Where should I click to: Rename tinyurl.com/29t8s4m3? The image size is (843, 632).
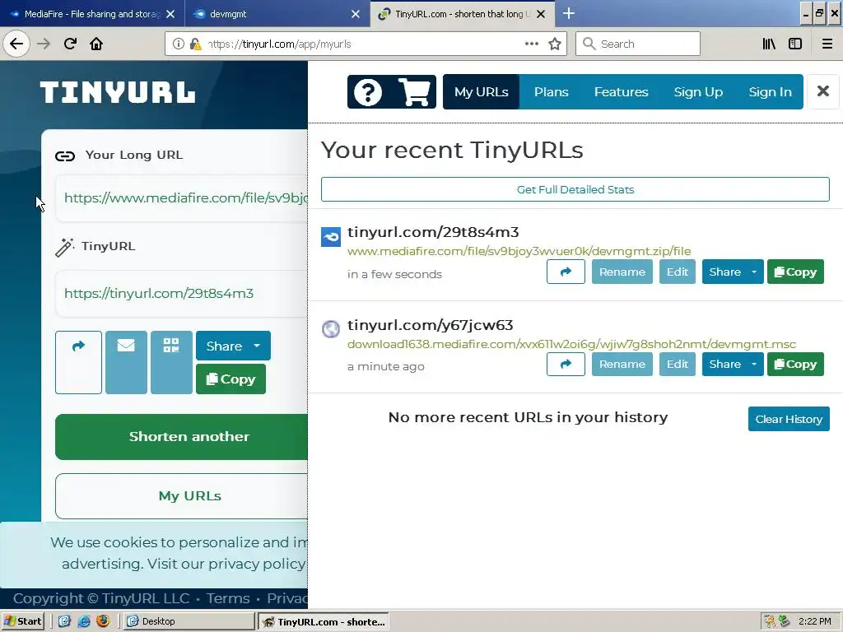coord(622,272)
